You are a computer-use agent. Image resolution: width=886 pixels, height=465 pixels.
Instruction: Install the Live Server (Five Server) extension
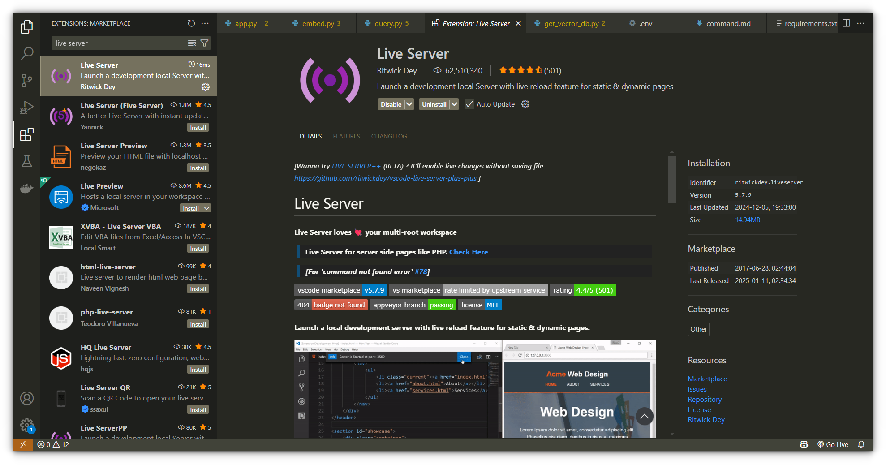click(198, 127)
